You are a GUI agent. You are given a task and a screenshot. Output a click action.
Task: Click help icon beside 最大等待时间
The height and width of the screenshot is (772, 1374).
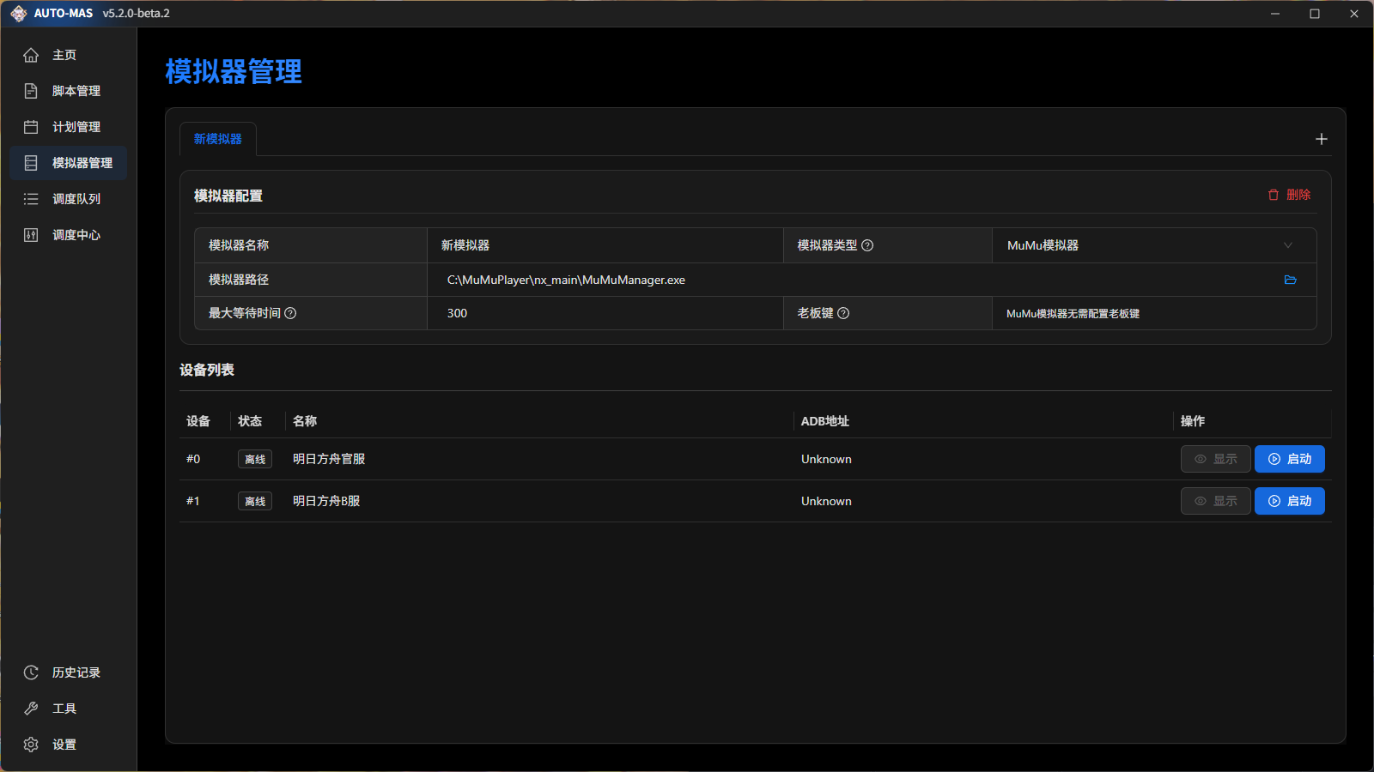pyautogui.click(x=290, y=313)
